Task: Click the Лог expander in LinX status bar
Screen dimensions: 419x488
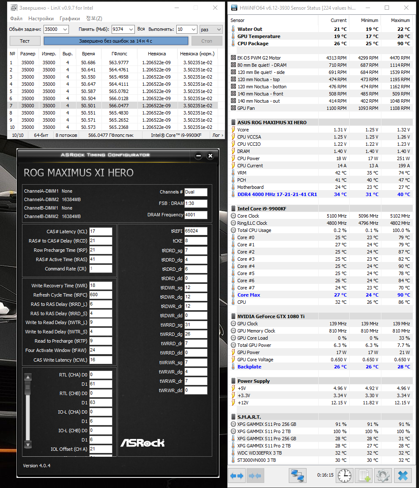Action: click(218, 135)
